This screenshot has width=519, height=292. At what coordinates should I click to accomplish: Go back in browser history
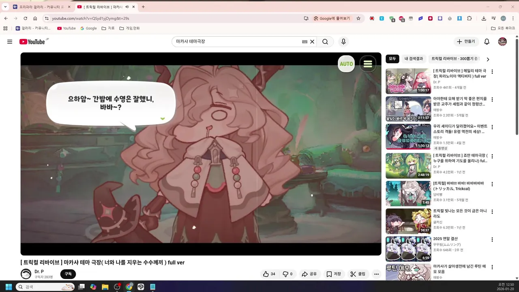coord(6,18)
